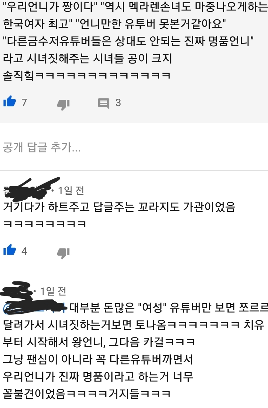
Task: Dislike the reply about 하트주고 답글주는
Action: [x=63, y=252]
